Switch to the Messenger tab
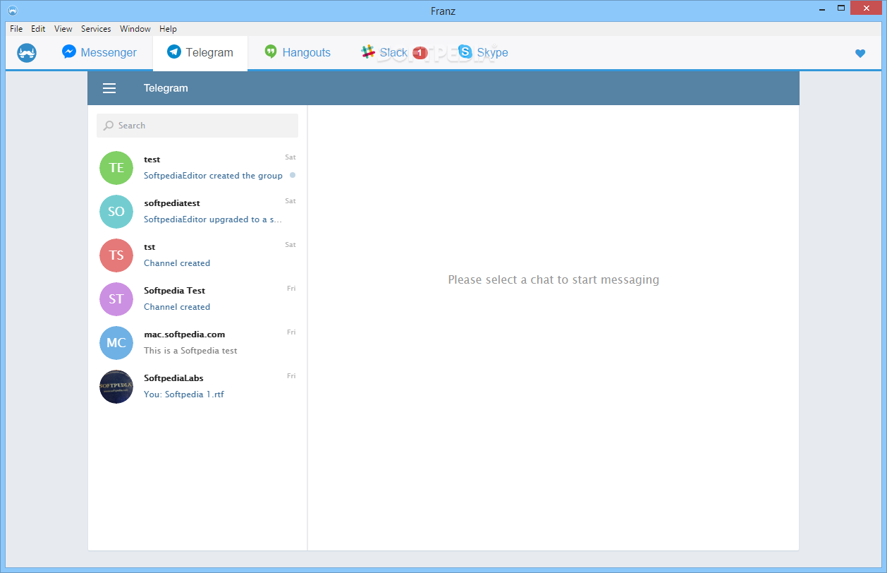The image size is (887, 573). point(99,52)
